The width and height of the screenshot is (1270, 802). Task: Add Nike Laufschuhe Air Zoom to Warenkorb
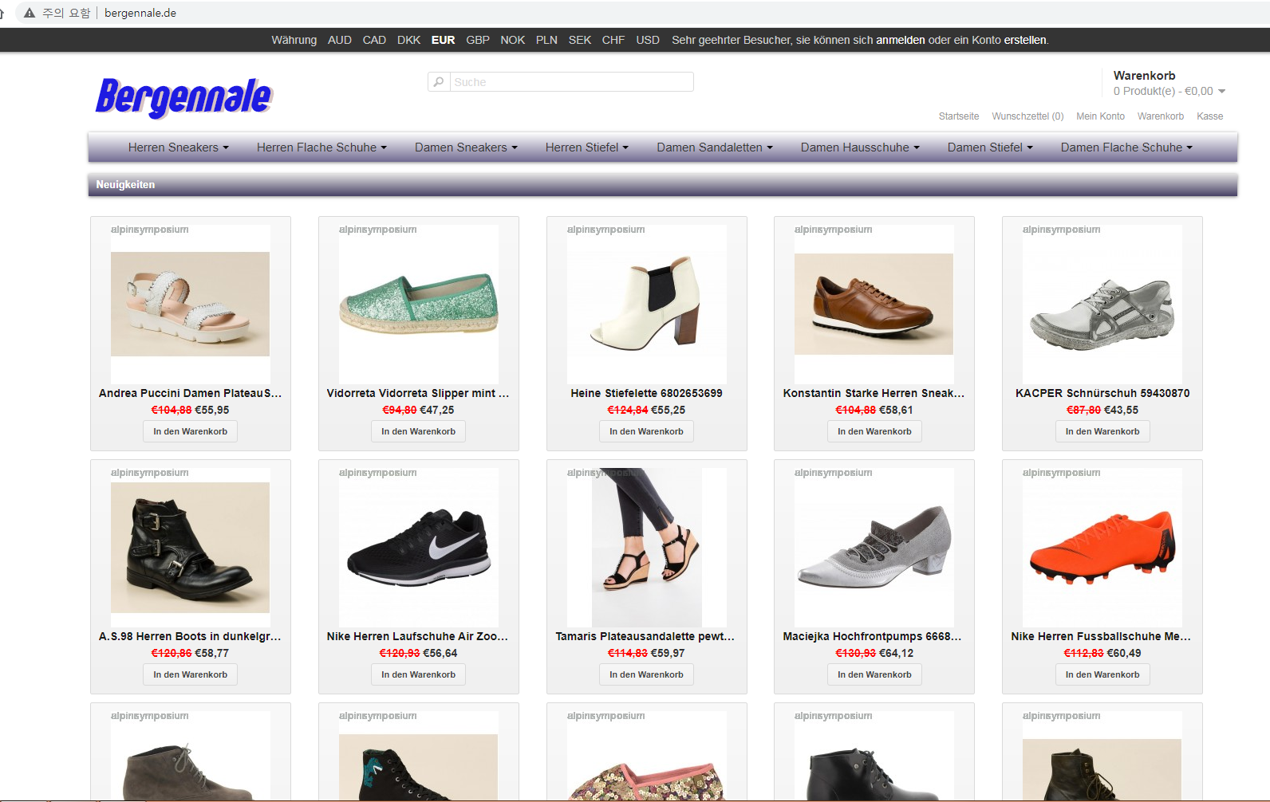point(418,674)
